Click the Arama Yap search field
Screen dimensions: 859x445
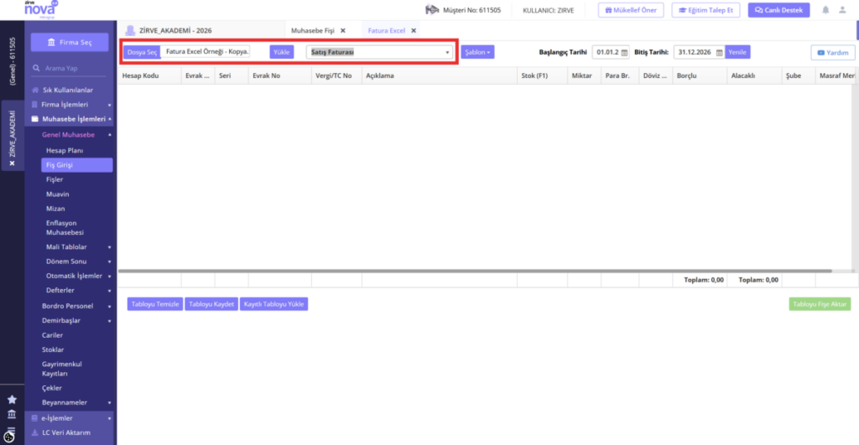[x=70, y=69]
